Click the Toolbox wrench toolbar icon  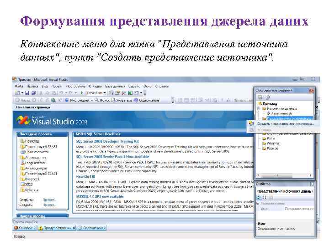point(124,93)
